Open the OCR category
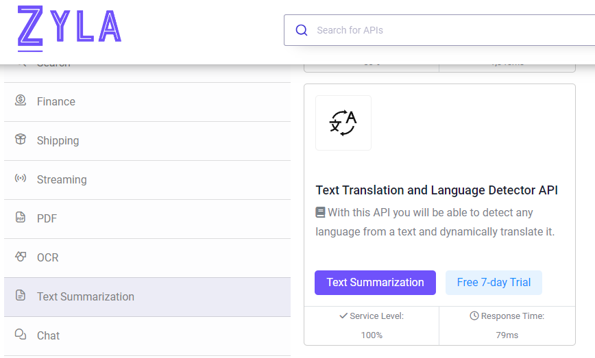 pyautogui.click(x=147, y=258)
